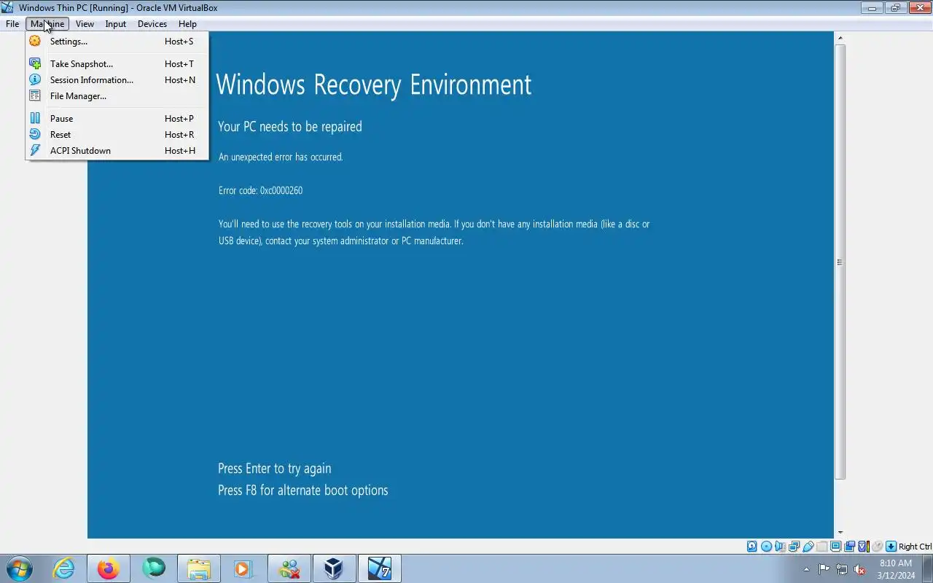Open the green globe app on taskbar
Screen dimensions: 933x583
pos(154,568)
